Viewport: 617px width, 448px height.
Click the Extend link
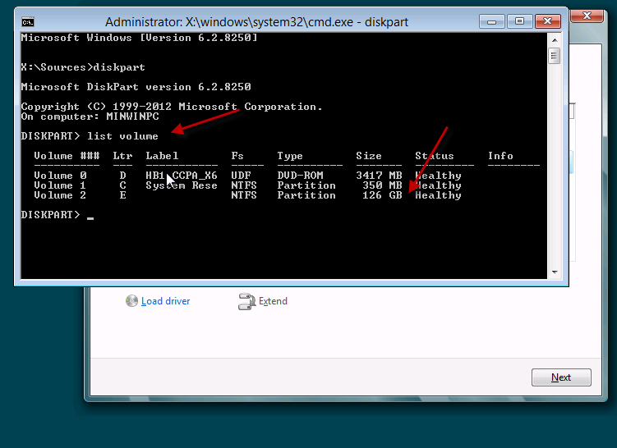coord(273,301)
